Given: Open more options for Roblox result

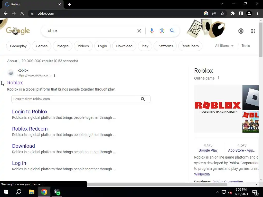Looking at the screenshot, I should [55, 75].
